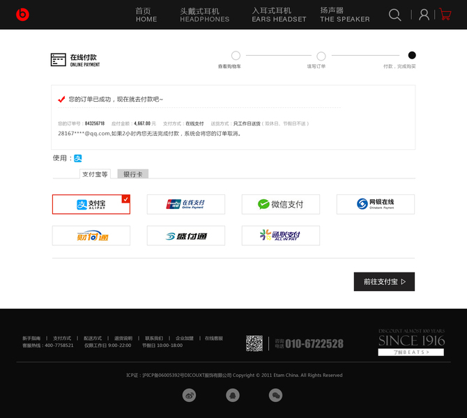This screenshot has height=418, width=467.
Task: Click the 了解BEATS button
Action: point(411,353)
